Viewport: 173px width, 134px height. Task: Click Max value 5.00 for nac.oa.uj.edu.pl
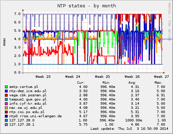[161, 108]
